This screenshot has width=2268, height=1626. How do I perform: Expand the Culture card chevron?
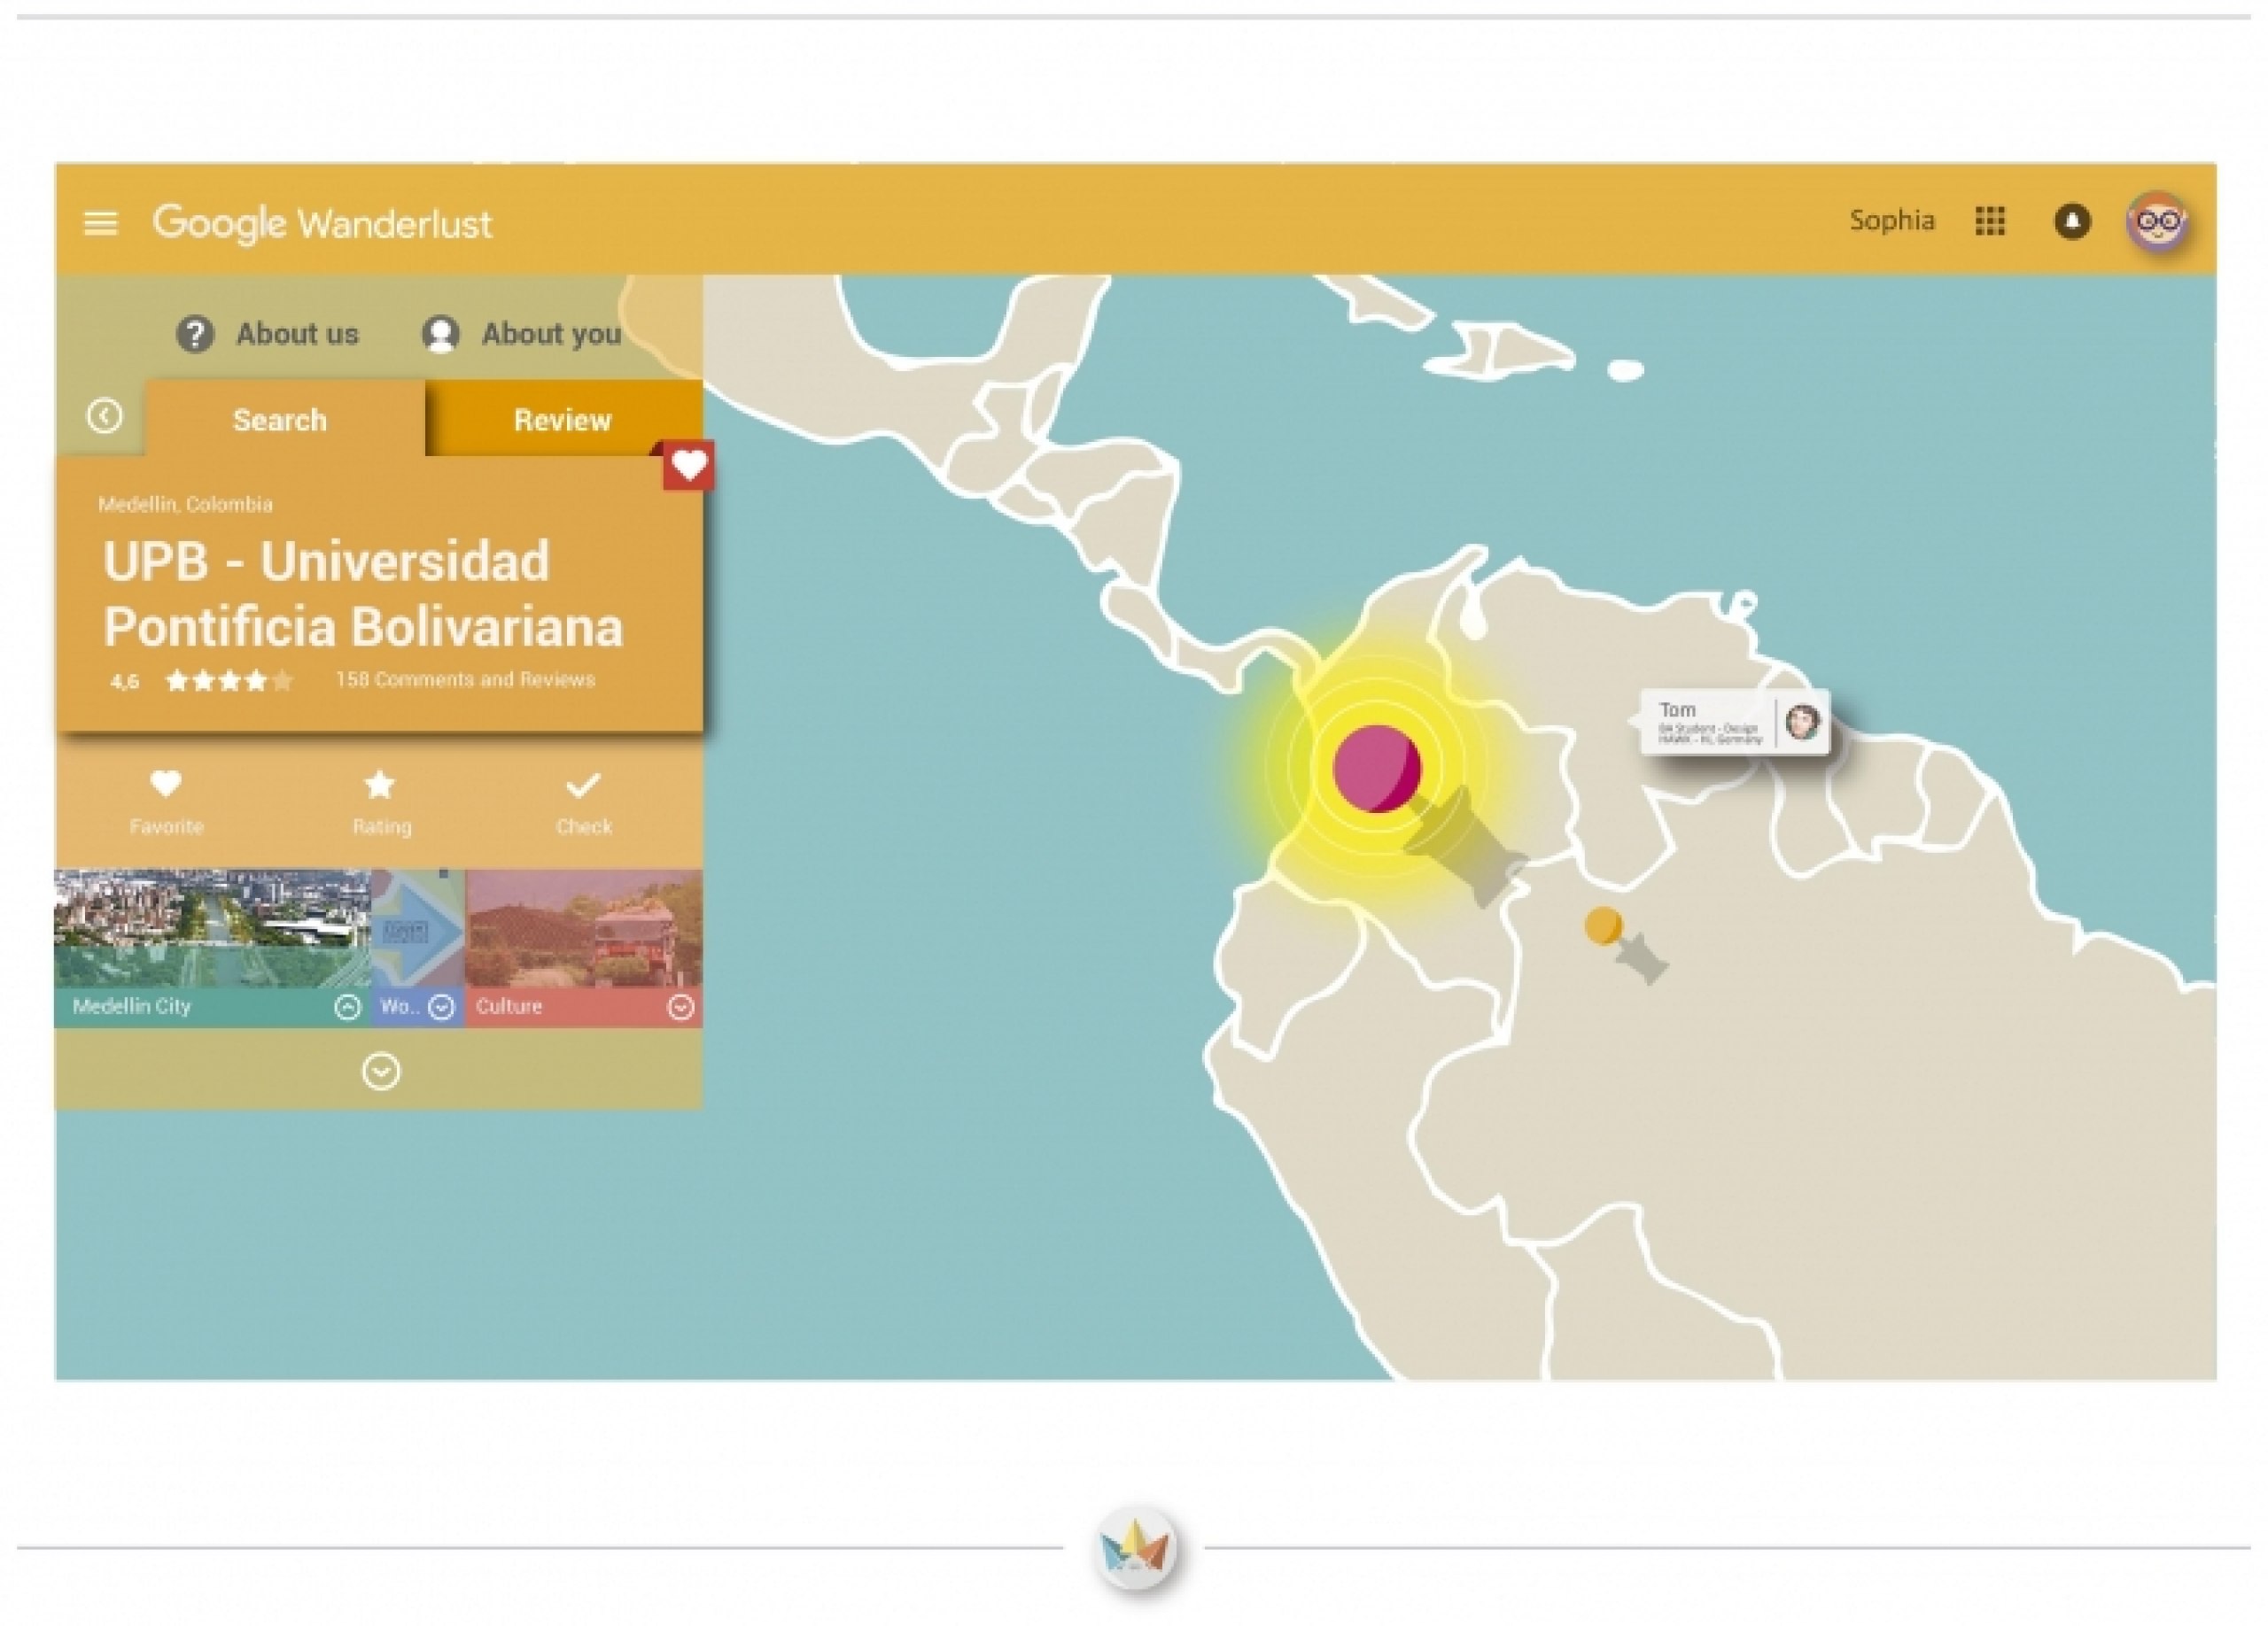coord(681,1007)
